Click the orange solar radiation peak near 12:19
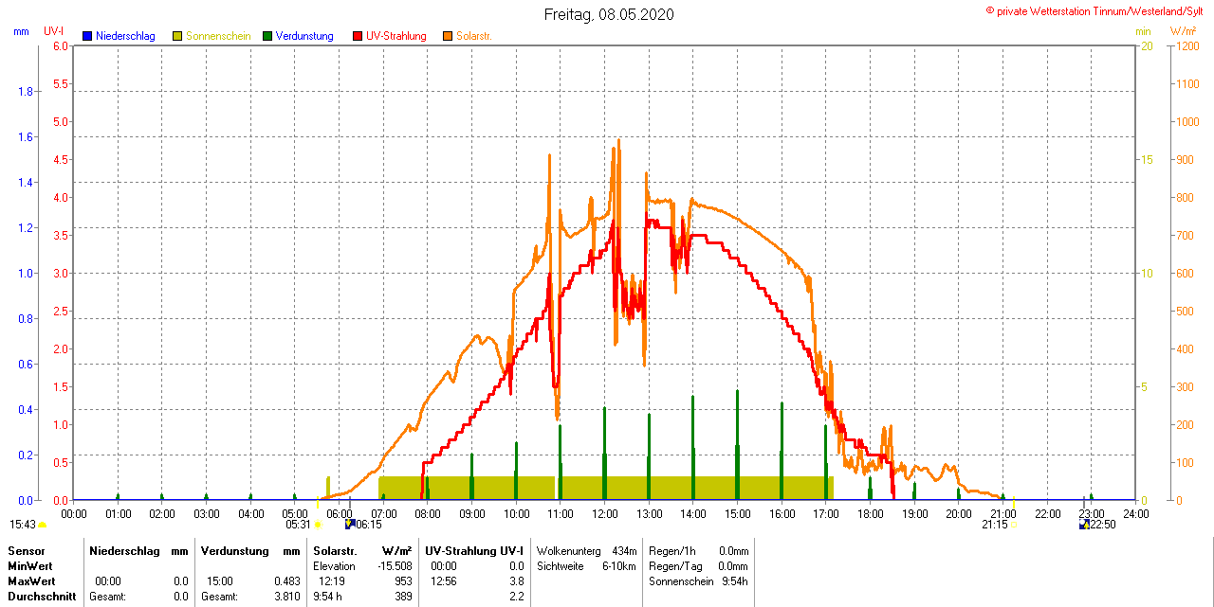 click(x=618, y=144)
